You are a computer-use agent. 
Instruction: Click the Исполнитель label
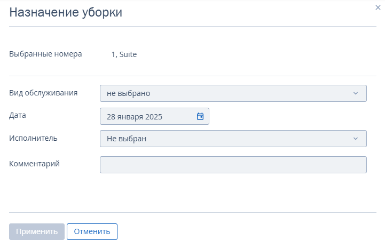point(33,138)
